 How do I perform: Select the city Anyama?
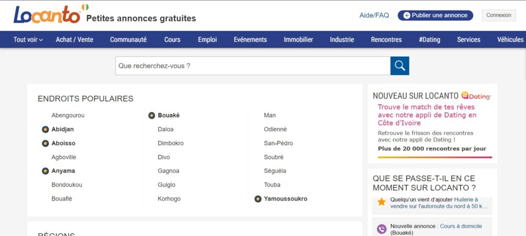(x=63, y=171)
